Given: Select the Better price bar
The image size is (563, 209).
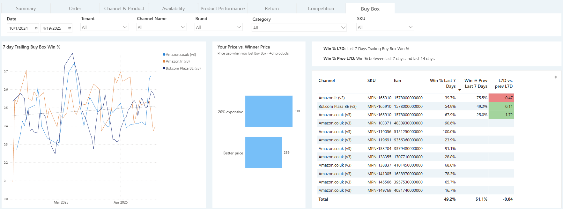Looking at the screenshot, I should [x=263, y=153].
